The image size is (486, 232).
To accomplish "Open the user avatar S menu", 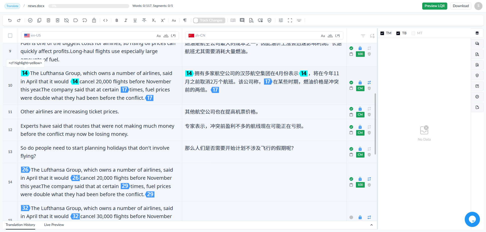I will (478, 6).
